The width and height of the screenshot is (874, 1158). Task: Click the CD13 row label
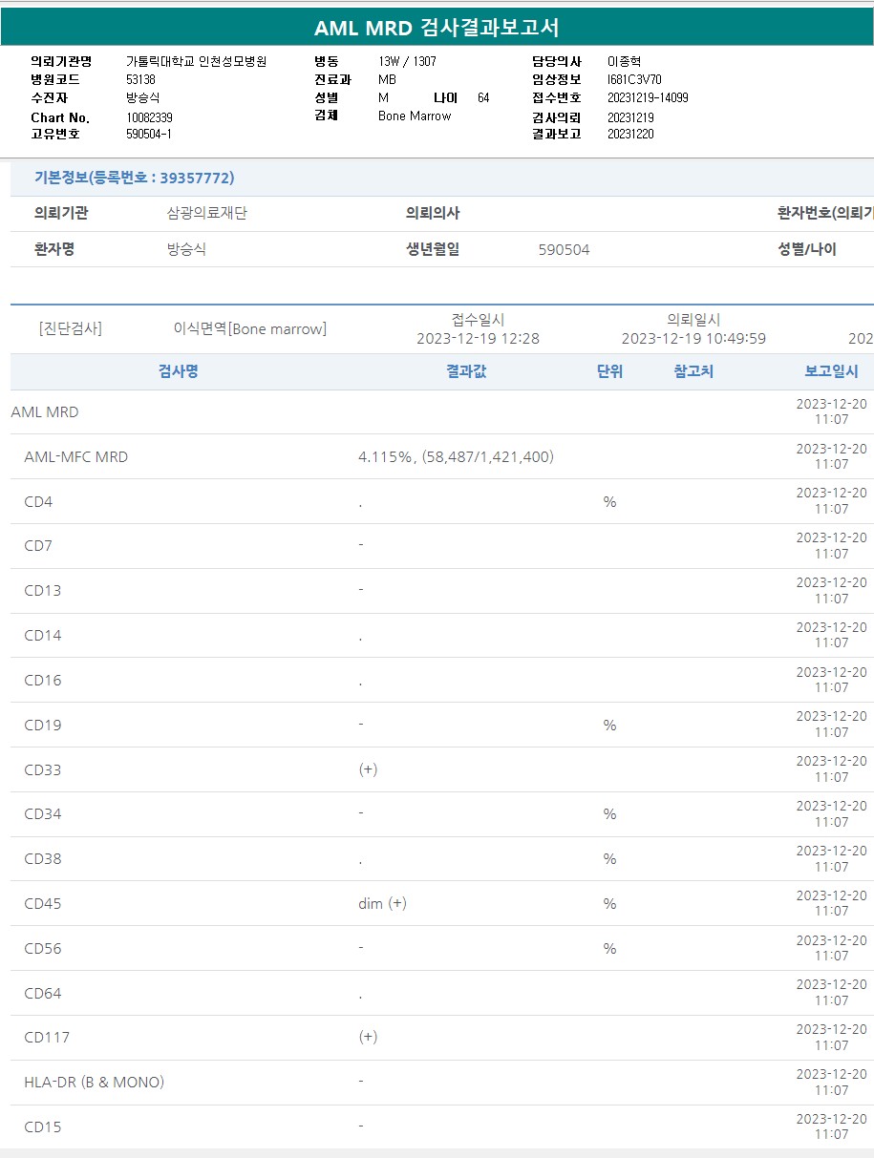tap(42, 591)
